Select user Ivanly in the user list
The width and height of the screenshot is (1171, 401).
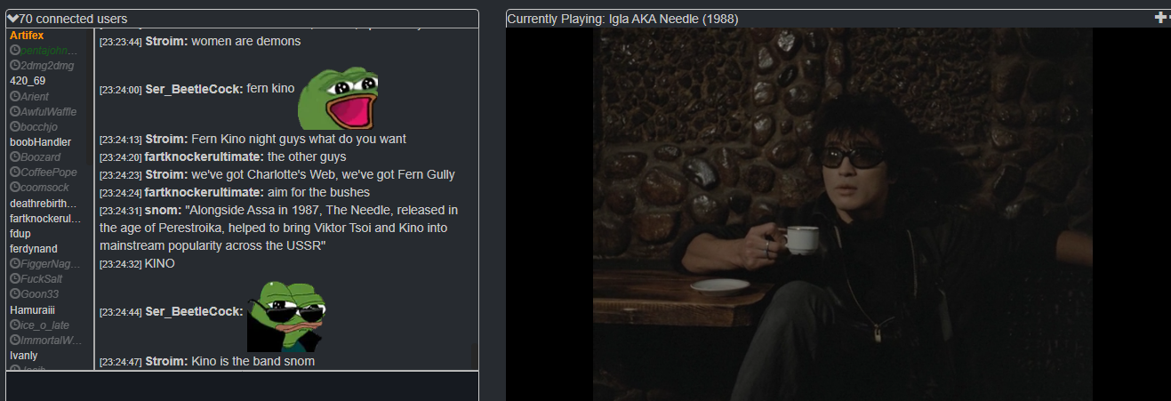(23, 355)
